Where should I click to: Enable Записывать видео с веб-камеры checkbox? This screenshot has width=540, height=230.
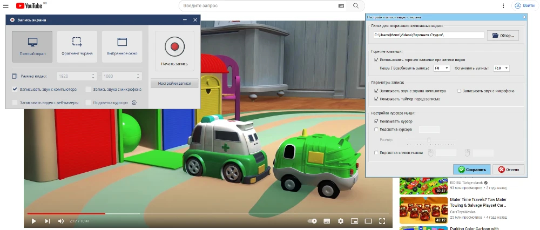[x=15, y=103]
